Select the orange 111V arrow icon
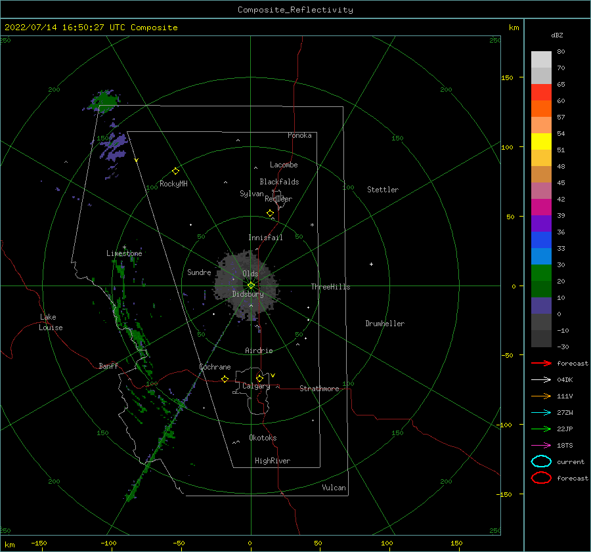 coord(541,396)
